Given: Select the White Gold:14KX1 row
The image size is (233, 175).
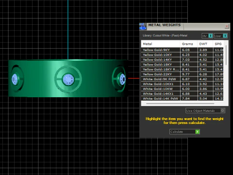Looking at the screenshot, I should pyautogui.click(x=183, y=94).
